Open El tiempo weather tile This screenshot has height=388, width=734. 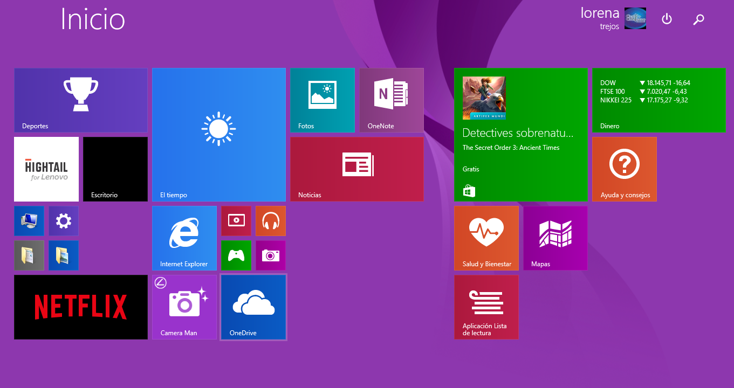click(x=219, y=135)
